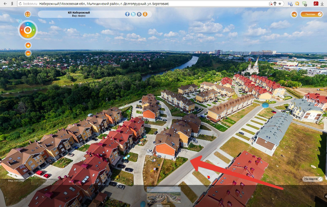Viewport: 327px width, 207px height.
Task: Open the info icon near navigation wheel
Action: [19, 21]
